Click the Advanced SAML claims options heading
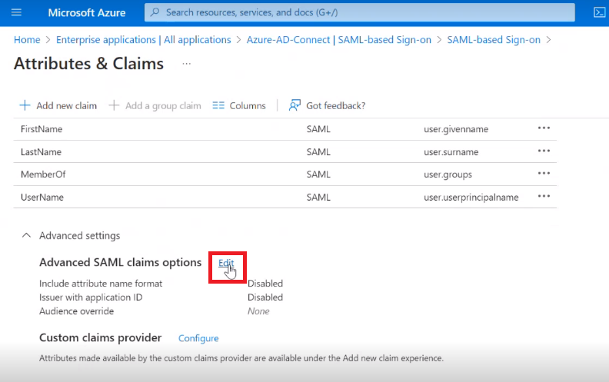609x382 pixels. (x=121, y=263)
